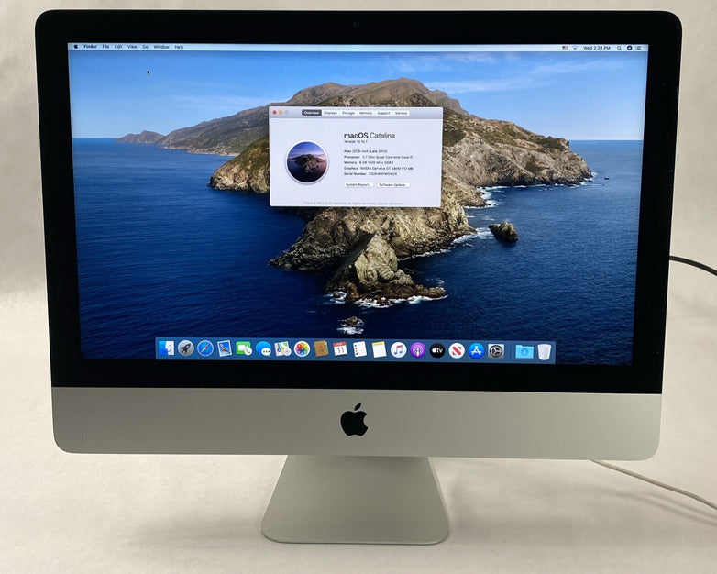The width and height of the screenshot is (717, 574).
Task: Open Trash in the Dock
Action: [x=544, y=352]
